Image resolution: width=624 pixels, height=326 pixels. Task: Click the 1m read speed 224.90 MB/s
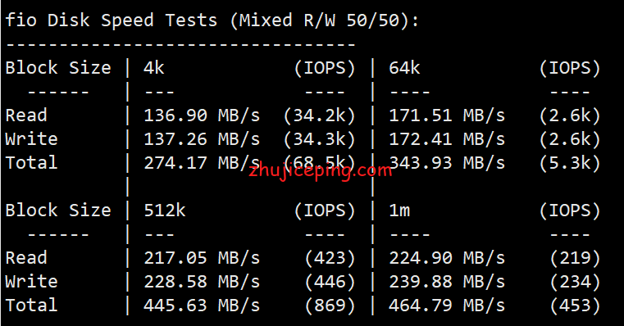click(x=447, y=258)
